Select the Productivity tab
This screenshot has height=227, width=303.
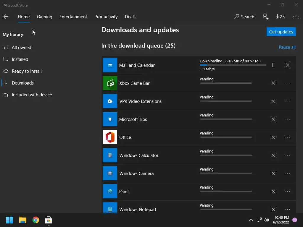(106, 17)
